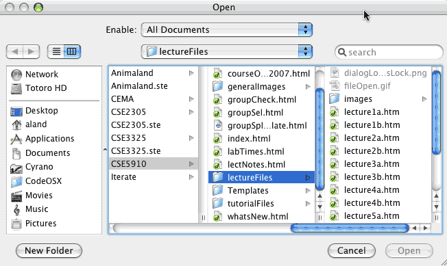The image size is (447, 266).
Task: Click the search magnifying glass icon
Action: coord(342,52)
